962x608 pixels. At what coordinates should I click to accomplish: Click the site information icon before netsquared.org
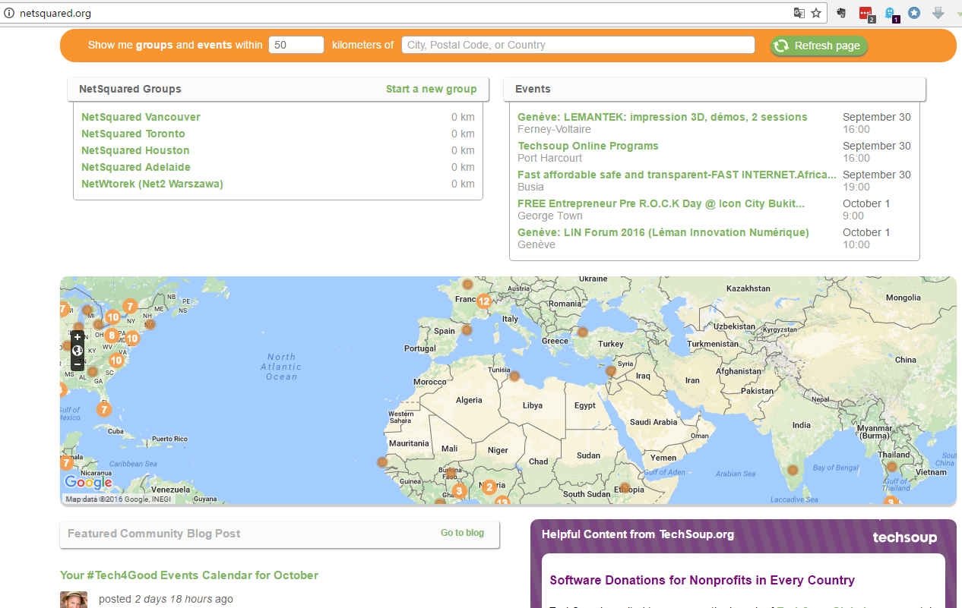[x=9, y=13]
